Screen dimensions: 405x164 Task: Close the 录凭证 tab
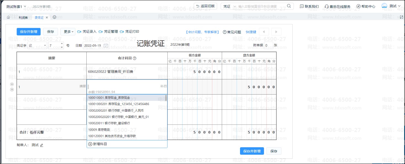tap(47, 18)
